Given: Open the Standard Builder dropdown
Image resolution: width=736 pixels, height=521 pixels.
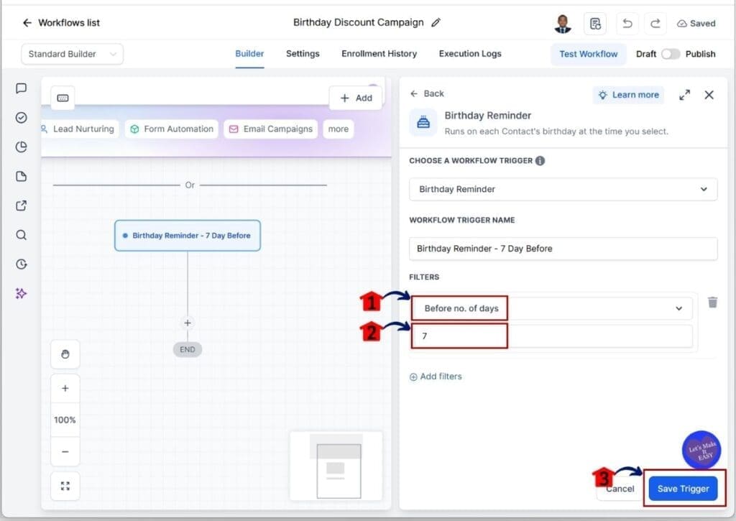Looking at the screenshot, I should click(73, 54).
